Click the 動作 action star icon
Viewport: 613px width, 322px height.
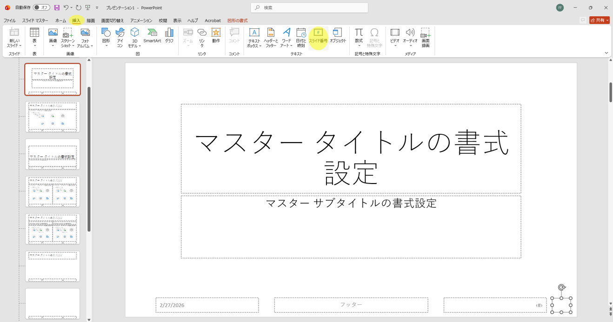(216, 35)
